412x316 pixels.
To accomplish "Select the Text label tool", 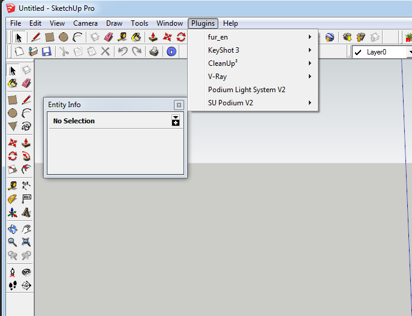I will [x=26, y=199].
